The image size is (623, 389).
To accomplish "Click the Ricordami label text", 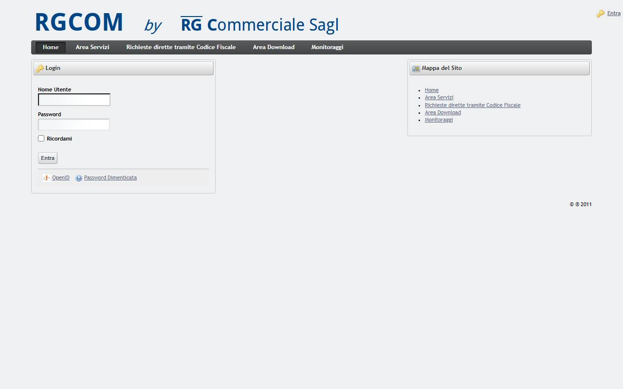I will [59, 139].
